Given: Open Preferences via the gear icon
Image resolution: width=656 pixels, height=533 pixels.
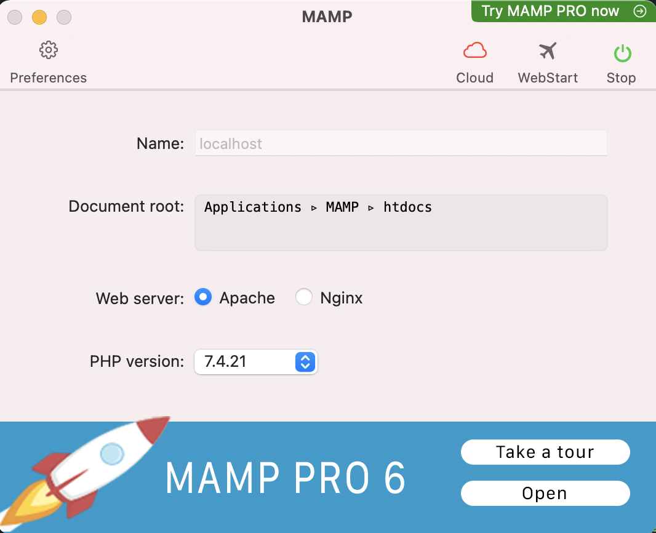Looking at the screenshot, I should 48,50.
